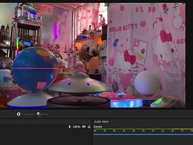Screen dimensions: 193x145
Task: Click the 100% battery level text
Action: click(x=76, y=126)
